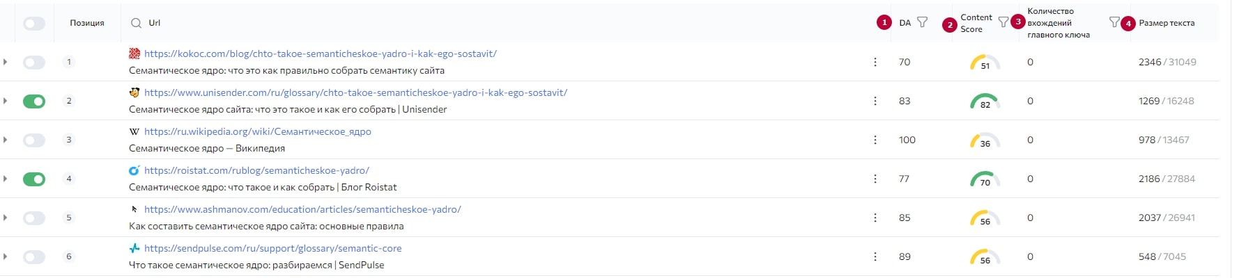The image size is (1246, 278).
Task: Click the Размер текста column header
Action: 1166,23
